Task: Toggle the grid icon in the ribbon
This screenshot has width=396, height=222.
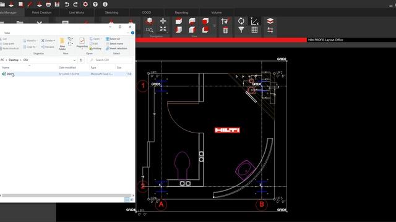Action: 254,30
